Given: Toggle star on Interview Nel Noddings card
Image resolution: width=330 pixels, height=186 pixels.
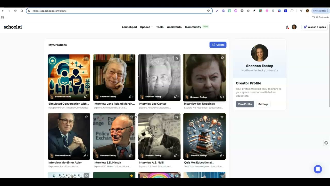Looking at the screenshot, I should [222, 58].
